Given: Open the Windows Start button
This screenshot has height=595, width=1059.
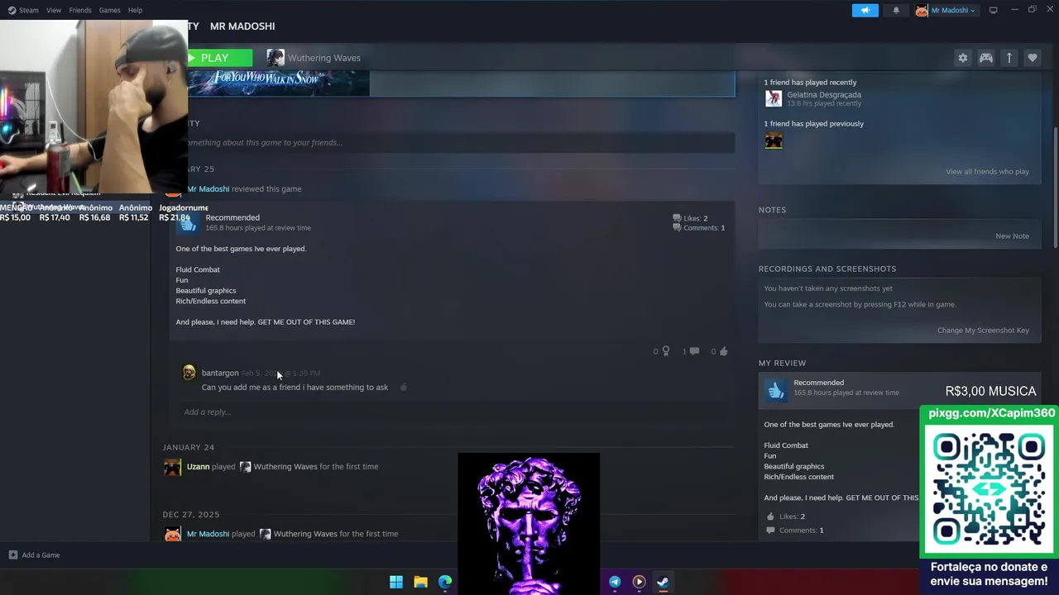Looking at the screenshot, I should click(x=396, y=582).
